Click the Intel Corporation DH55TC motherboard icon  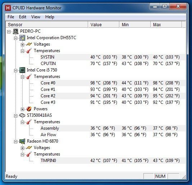[x=22, y=38]
